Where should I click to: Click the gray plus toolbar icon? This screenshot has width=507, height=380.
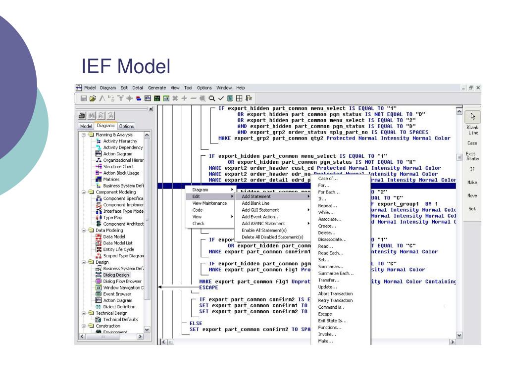click(184, 98)
